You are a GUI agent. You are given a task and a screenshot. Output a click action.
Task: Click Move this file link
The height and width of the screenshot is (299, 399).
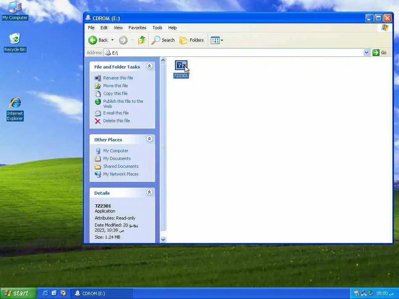pyautogui.click(x=115, y=86)
